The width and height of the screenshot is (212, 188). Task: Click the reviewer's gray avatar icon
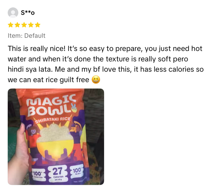tap(13, 12)
